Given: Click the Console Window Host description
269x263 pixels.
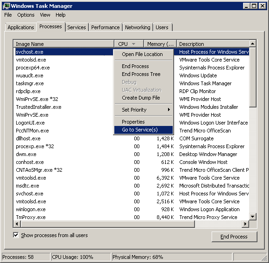Looking at the screenshot, I should coord(203,162).
